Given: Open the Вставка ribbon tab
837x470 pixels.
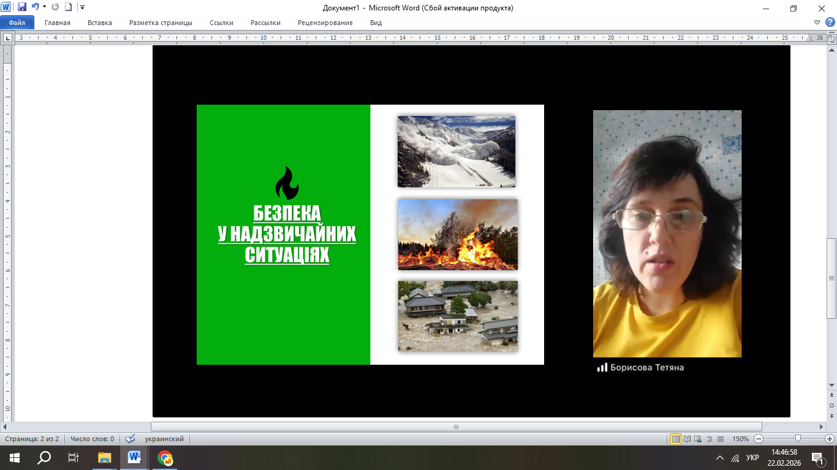Looking at the screenshot, I should (99, 23).
